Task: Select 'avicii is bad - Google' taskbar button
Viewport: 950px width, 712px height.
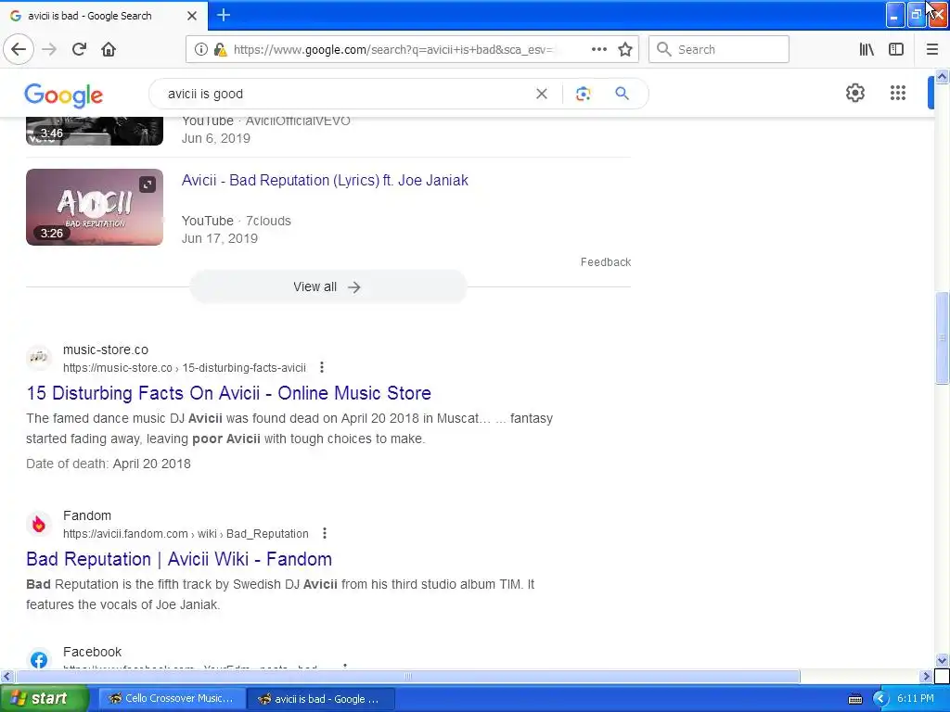Action: 321,699
